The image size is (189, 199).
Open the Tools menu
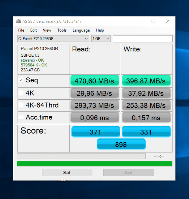pyautogui.click(x=62, y=30)
